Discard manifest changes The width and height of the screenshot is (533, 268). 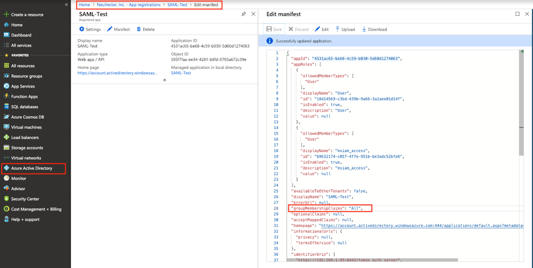pos(298,29)
